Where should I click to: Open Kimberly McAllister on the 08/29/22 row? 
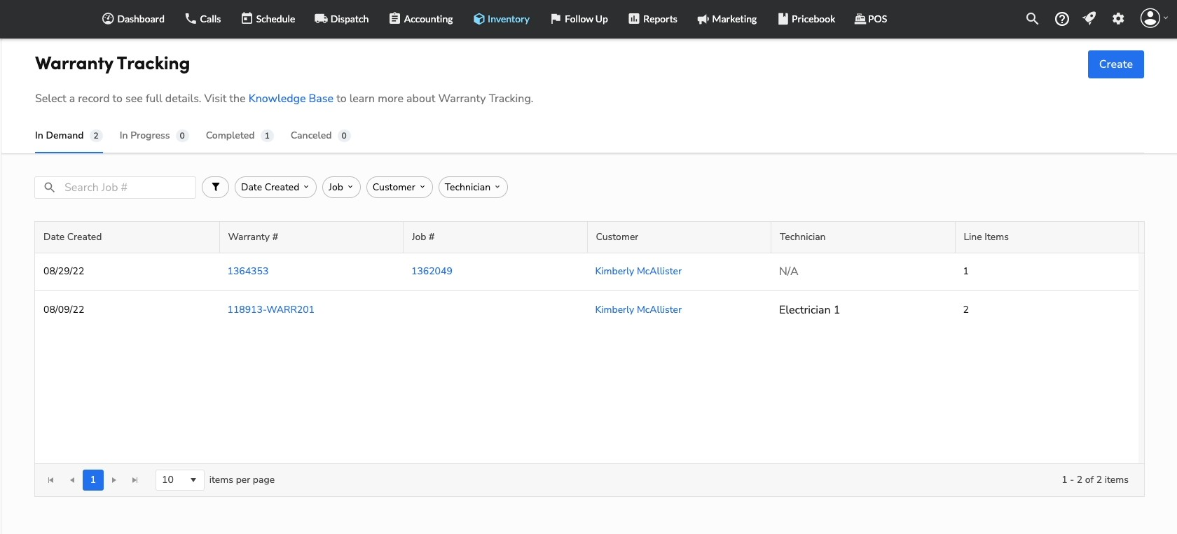[638, 271]
